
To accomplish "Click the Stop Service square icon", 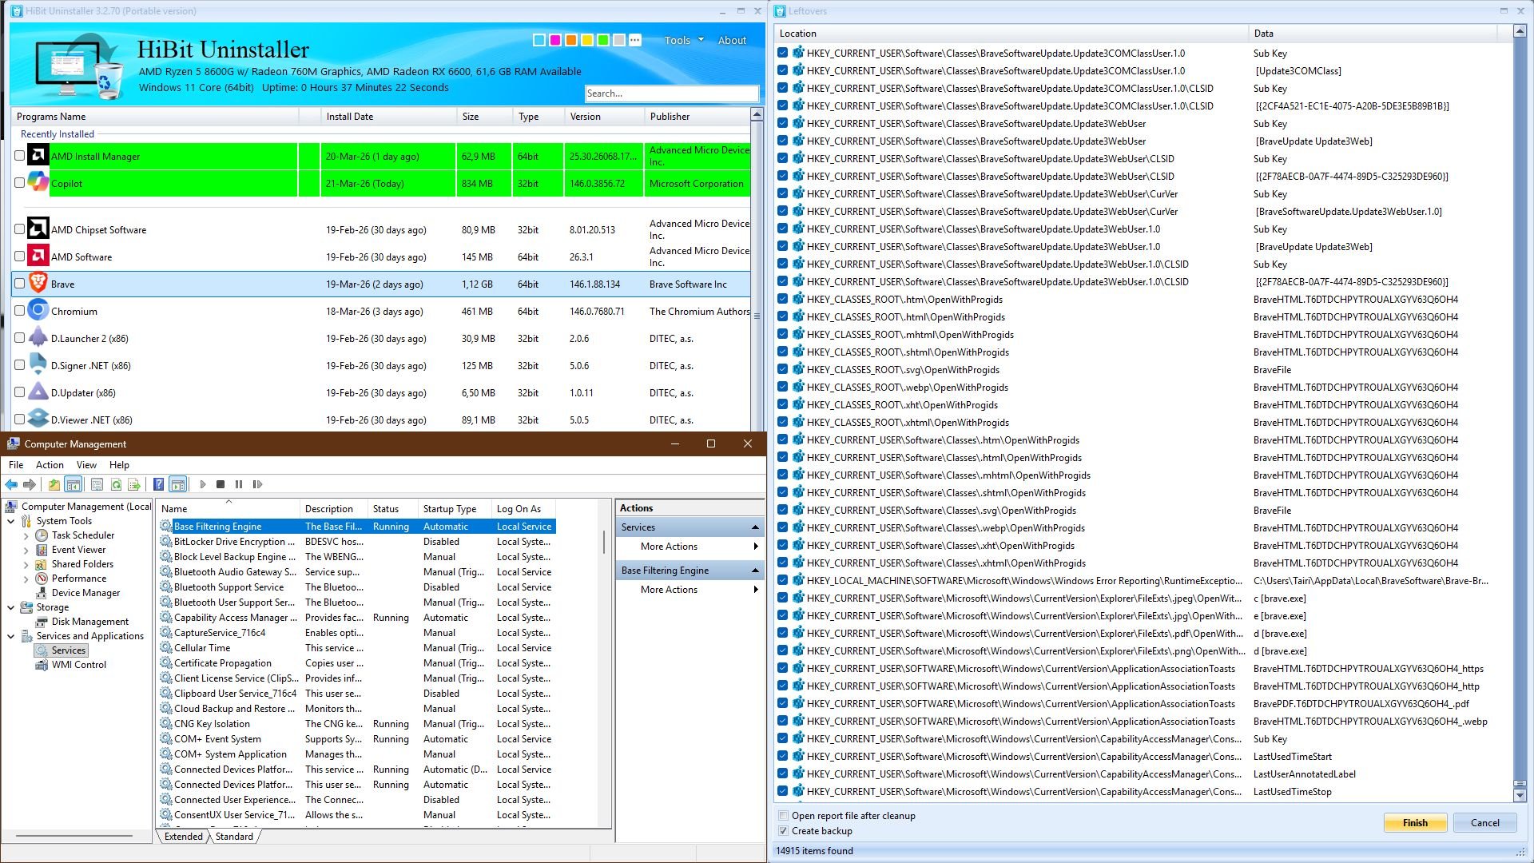I will click(x=221, y=484).
